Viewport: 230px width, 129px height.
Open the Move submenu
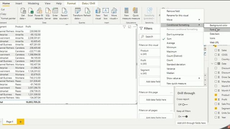[x=182, y=20]
